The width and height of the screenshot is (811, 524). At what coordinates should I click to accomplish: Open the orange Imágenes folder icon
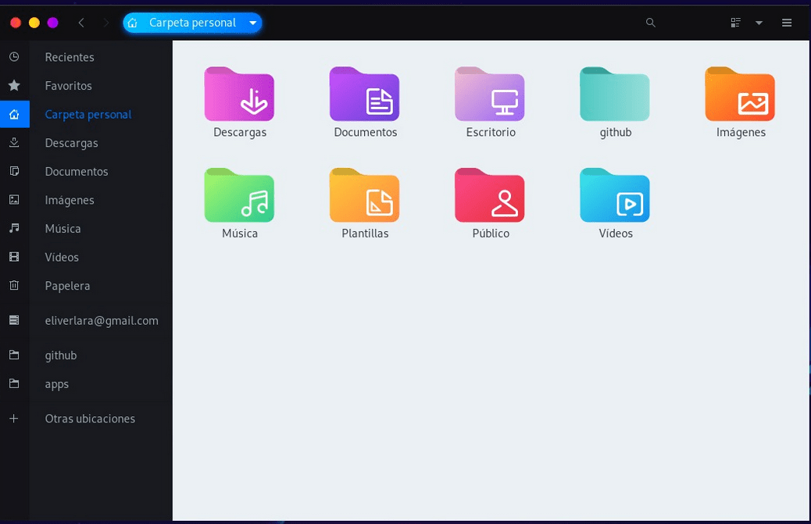pyautogui.click(x=740, y=94)
